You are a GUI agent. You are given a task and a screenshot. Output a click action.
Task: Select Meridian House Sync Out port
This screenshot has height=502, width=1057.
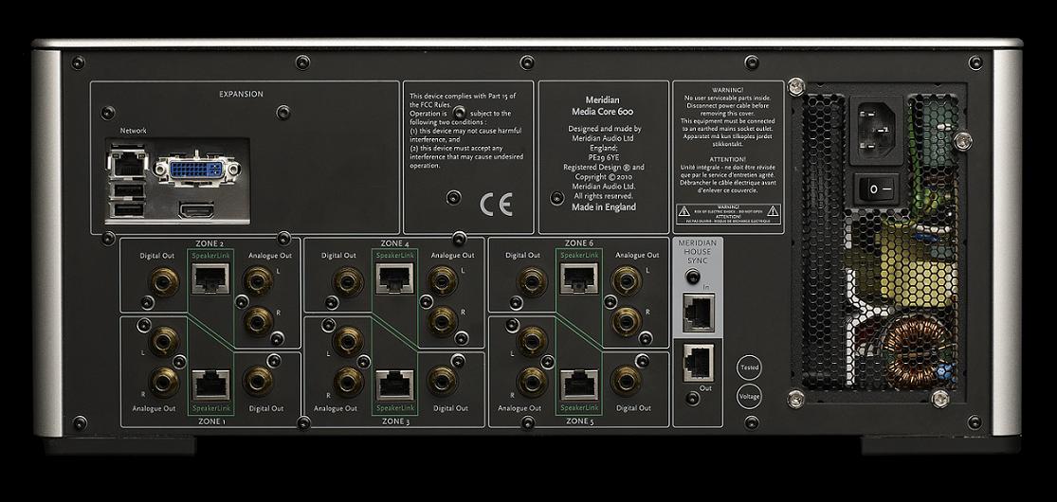click(x=699, y=363)
